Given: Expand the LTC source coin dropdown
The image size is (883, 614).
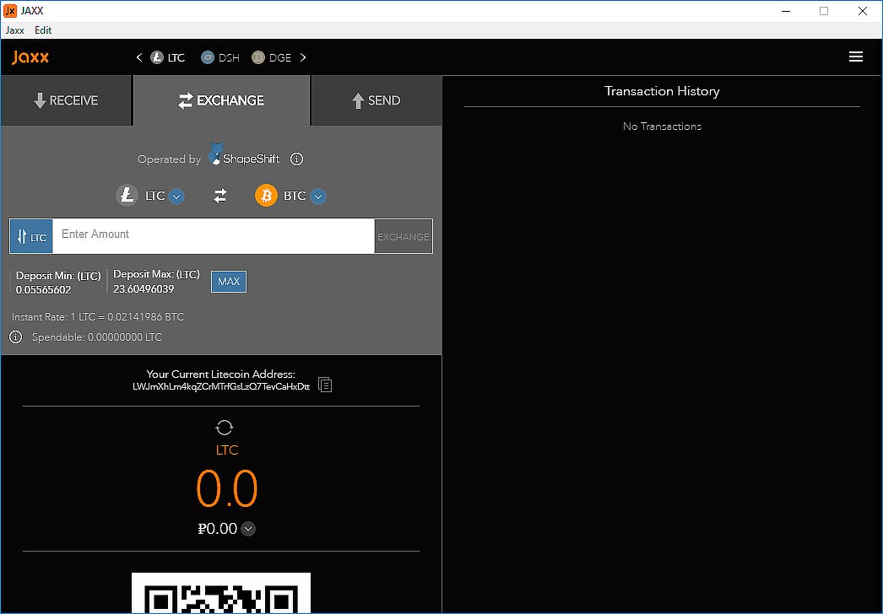Looking at the screenshot, I should point(176,197).
